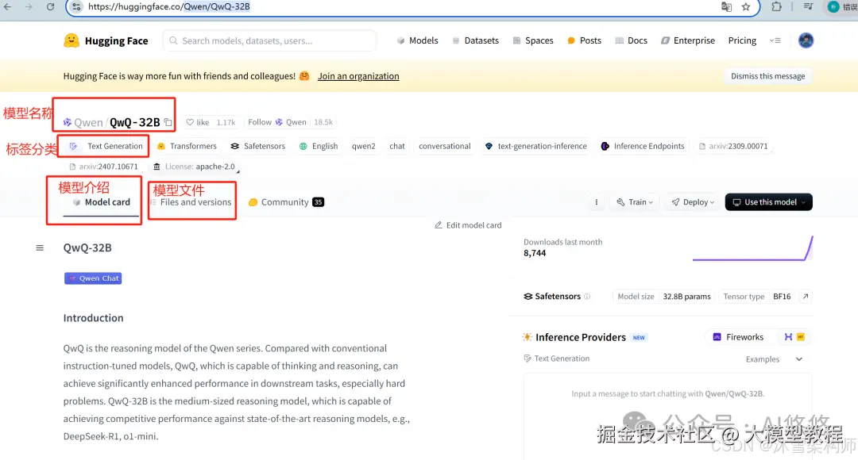Open Use this model dropdown
Screen dimensions: 858x460
click(x=769, y=202)
